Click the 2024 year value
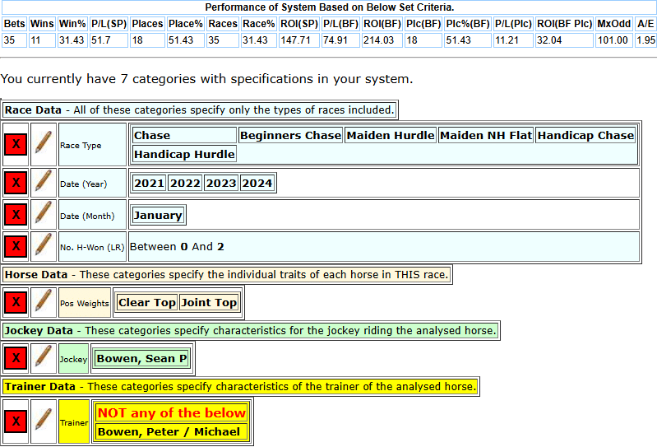 point(257,184)
